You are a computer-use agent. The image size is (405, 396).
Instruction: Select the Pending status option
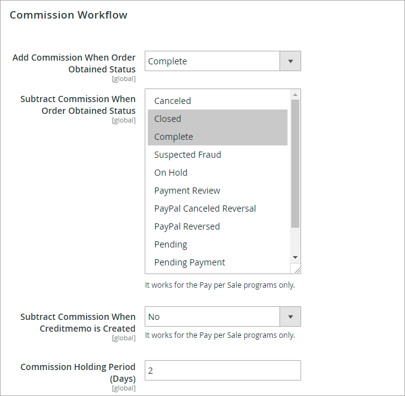click(x=171, y=244)
